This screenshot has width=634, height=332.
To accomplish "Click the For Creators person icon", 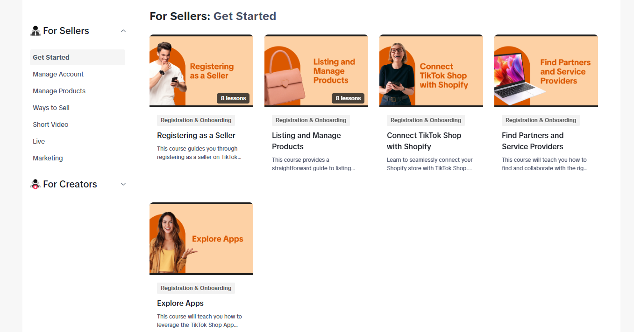I will tap(36, 184).
